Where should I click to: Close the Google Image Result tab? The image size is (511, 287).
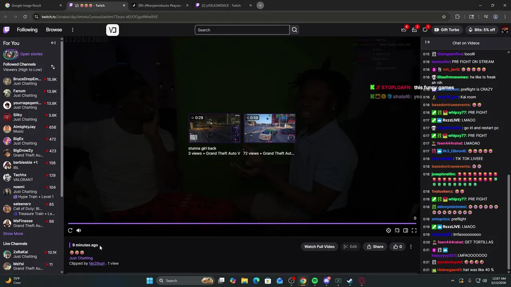coord(61,6)
